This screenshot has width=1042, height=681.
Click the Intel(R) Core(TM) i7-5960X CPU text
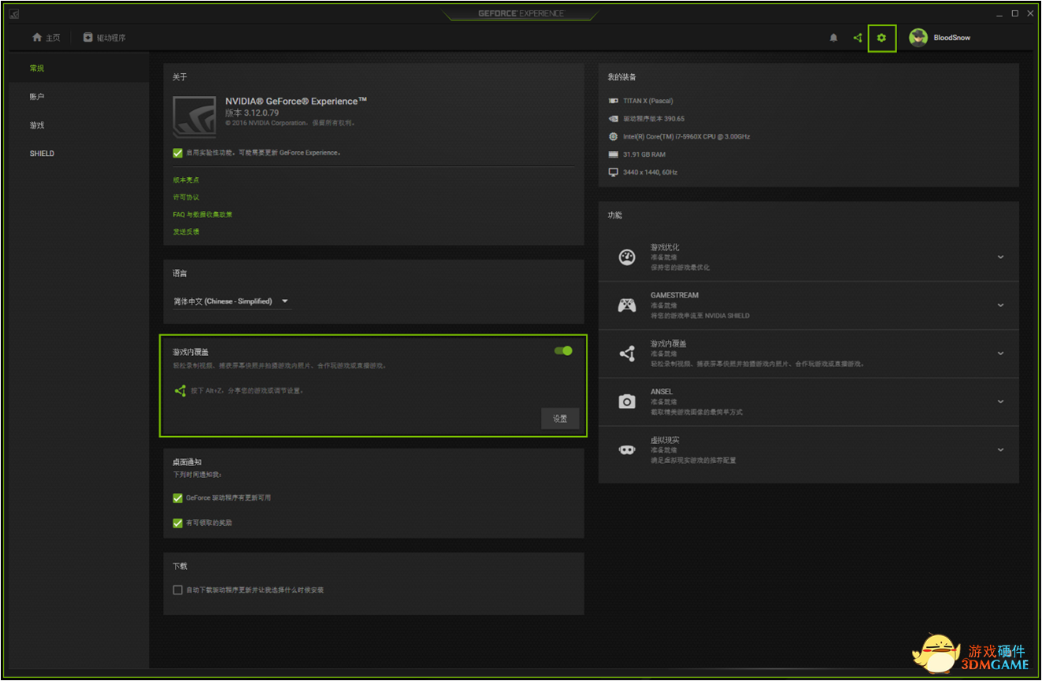(686, 137)
